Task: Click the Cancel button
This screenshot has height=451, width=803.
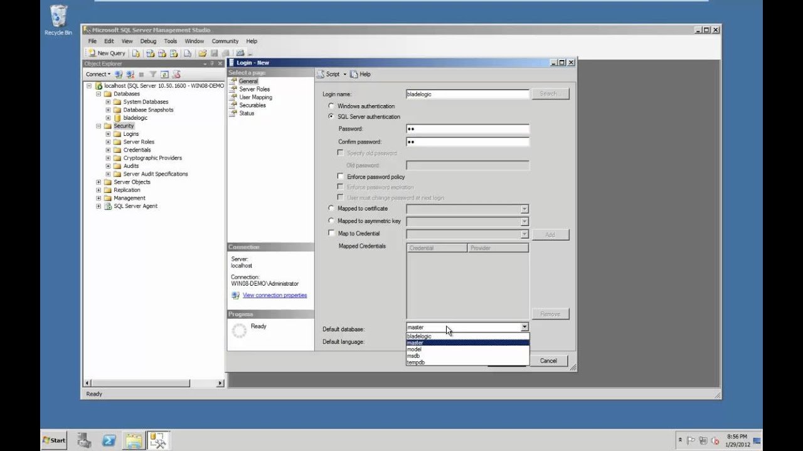Action: (548, 361)
